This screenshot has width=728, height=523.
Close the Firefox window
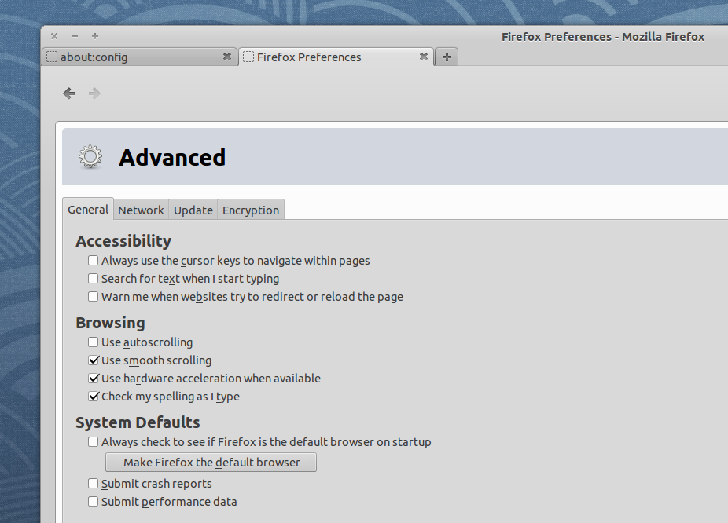click(x=54, y=36)
